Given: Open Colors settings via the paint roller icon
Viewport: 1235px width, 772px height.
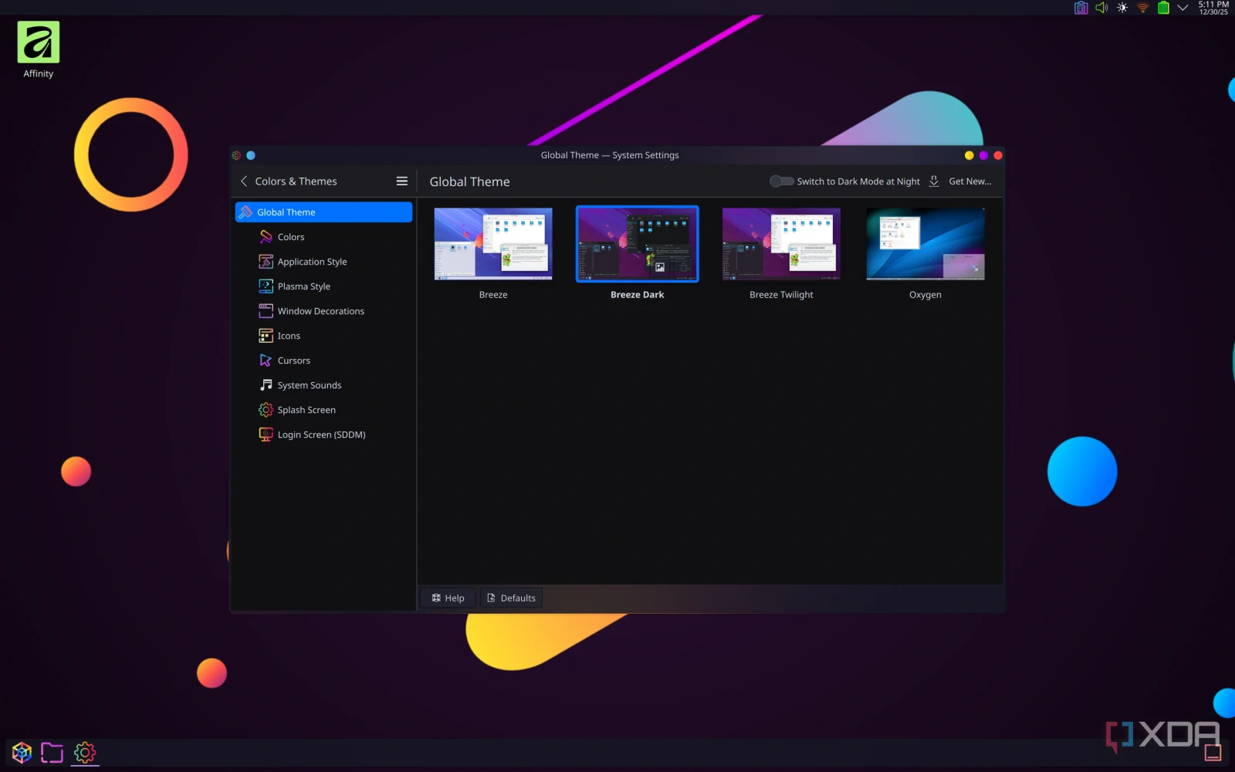Looking at the screenshot, I should point(266,236).
